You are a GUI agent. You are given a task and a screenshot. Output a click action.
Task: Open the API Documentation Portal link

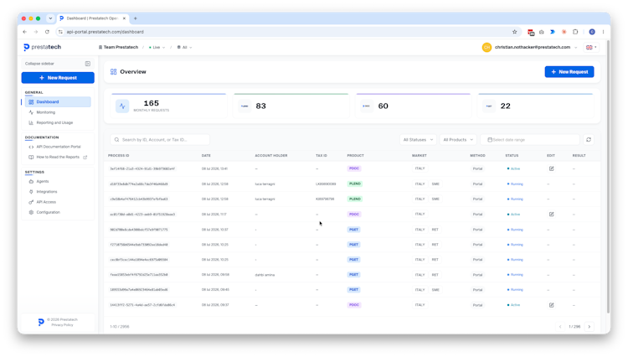coord(59,147)
